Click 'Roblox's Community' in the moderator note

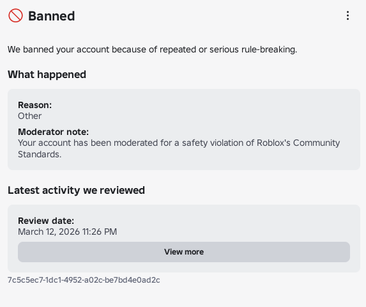tap(298, 143)
